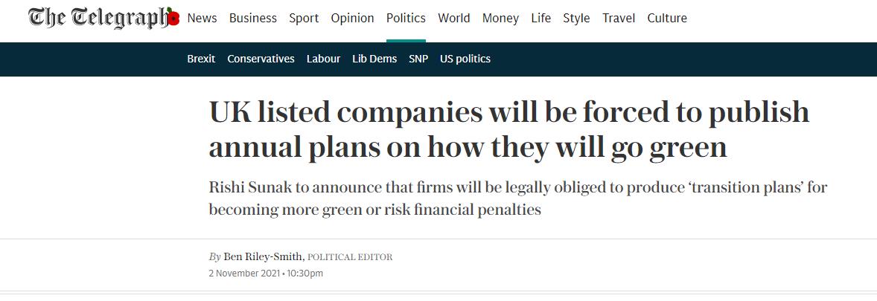Image resolution: width=877 pixels, height=301 pixels.
Task: Go to the Labour subsection
Action: pos(323,59)
